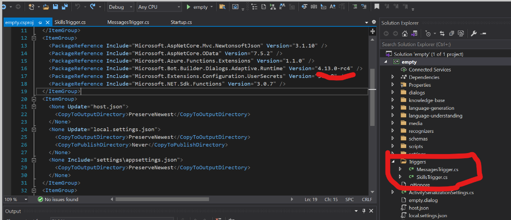Click the vertical scrollbar in the editor
511x220 pixels.
coord(373,97)
